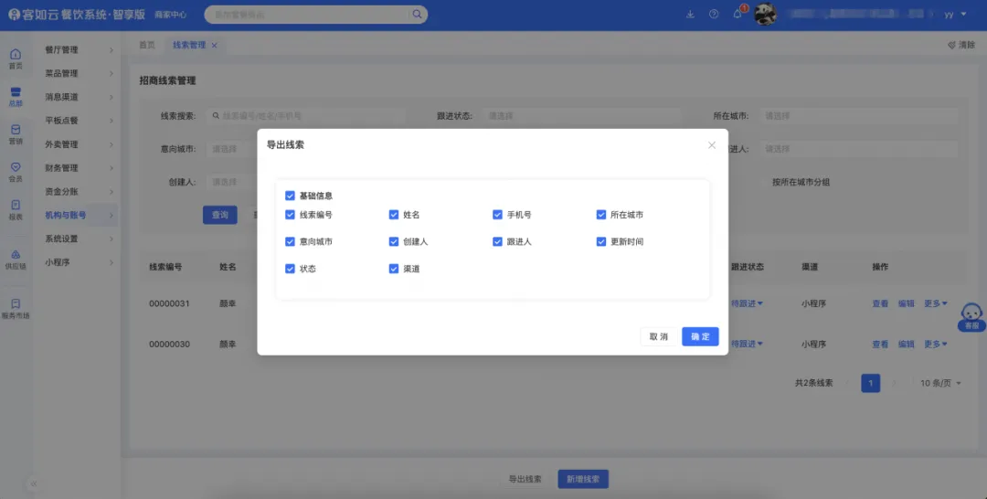Open the 供应链 supply chain icon
Viewport: 987px width, 499px height.
16,259
